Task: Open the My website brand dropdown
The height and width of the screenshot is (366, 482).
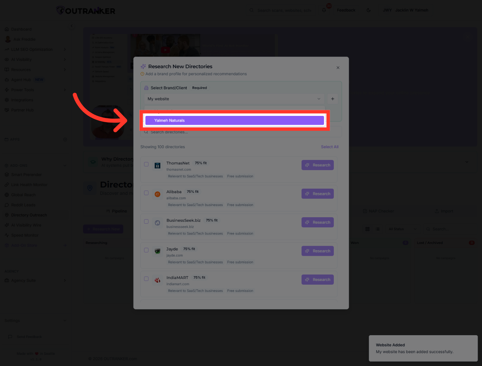Action: click(234, 99)
